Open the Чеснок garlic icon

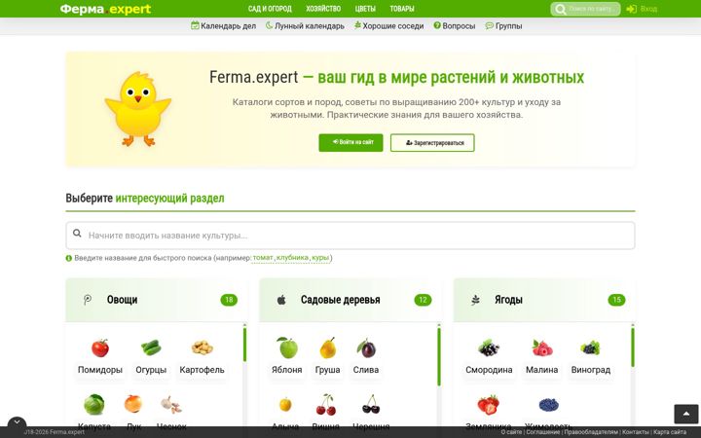click(171, 405)
